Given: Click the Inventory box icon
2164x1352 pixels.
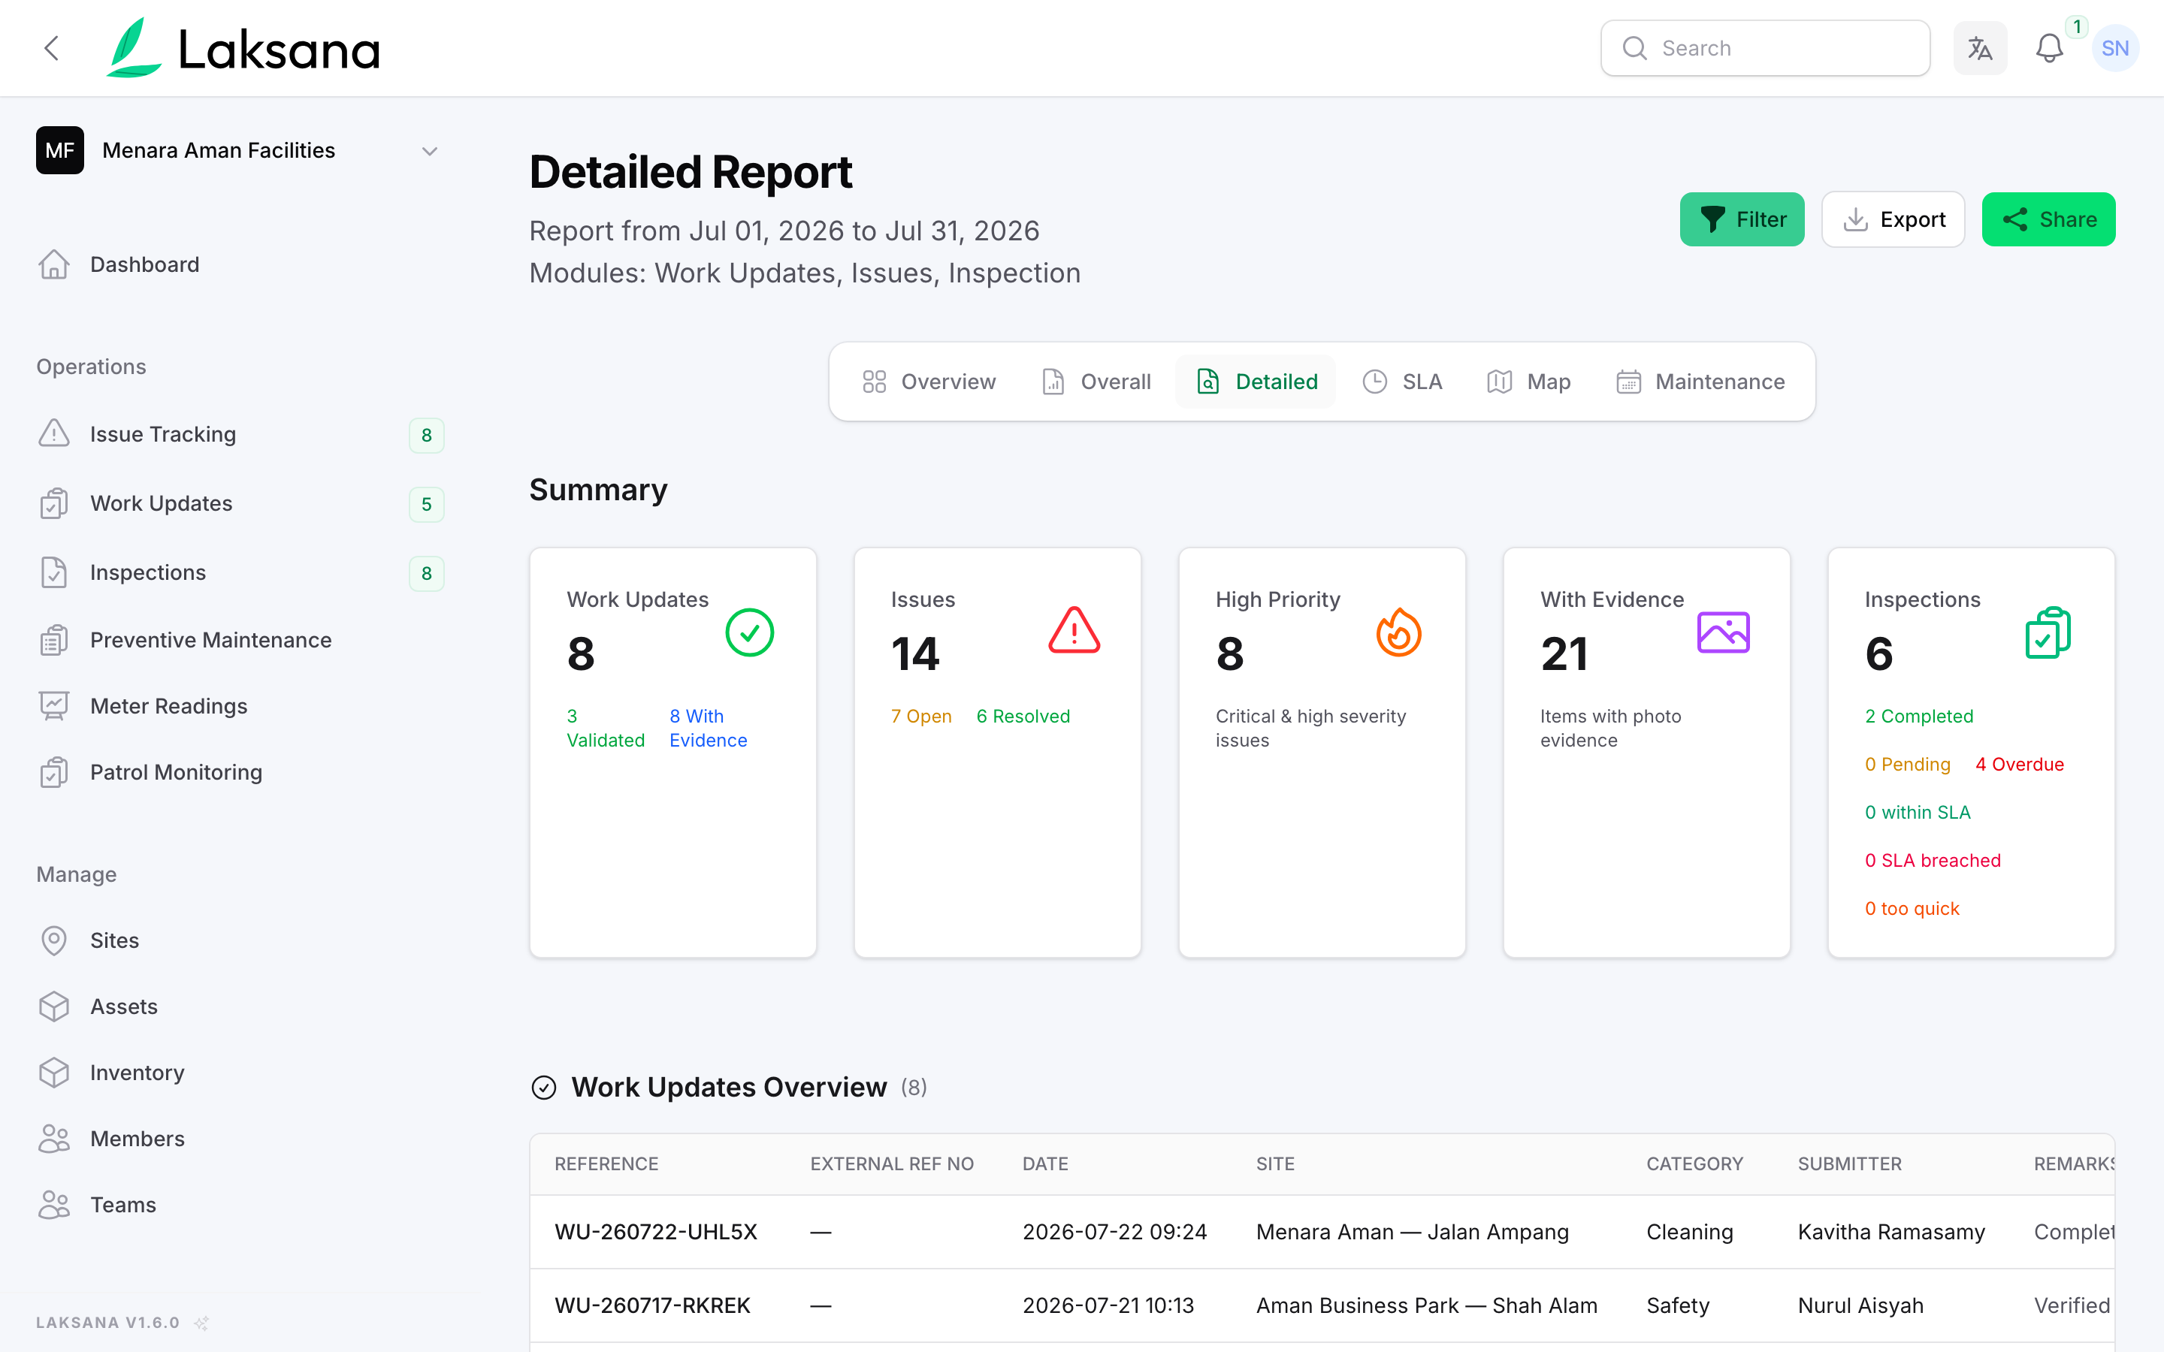Looking at the screenshot, I should (53, 1073).
